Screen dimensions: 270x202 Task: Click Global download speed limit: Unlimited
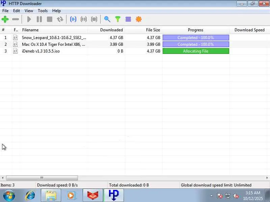(x=216, y=185)
